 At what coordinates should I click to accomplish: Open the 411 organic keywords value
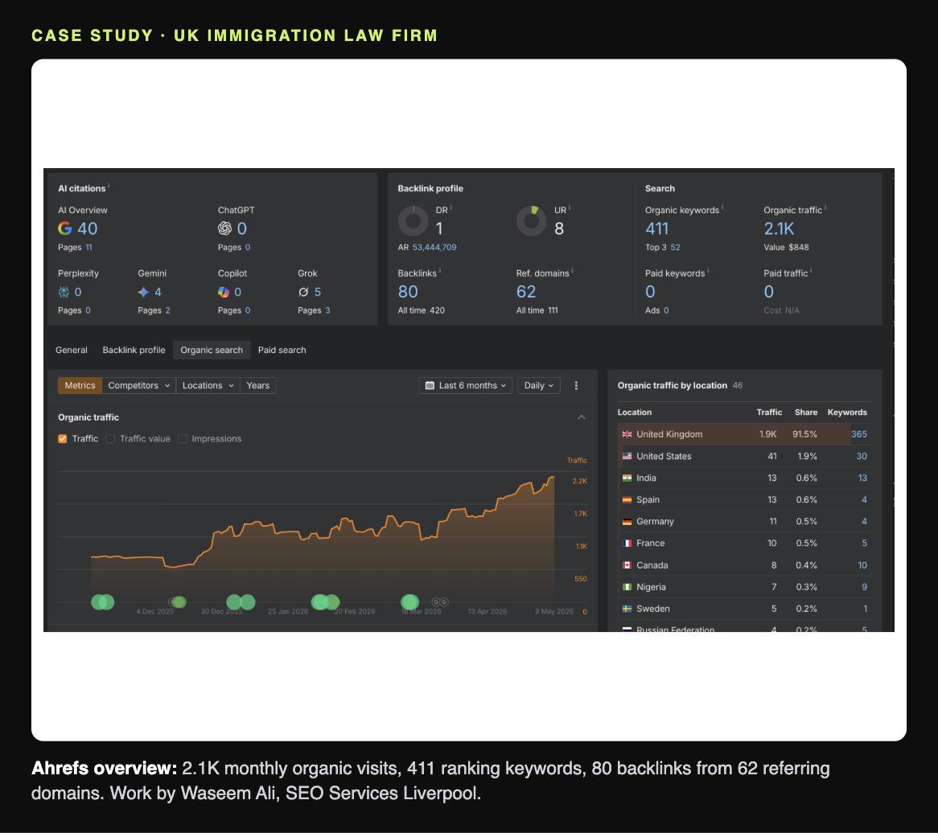[x=656, y=228]
